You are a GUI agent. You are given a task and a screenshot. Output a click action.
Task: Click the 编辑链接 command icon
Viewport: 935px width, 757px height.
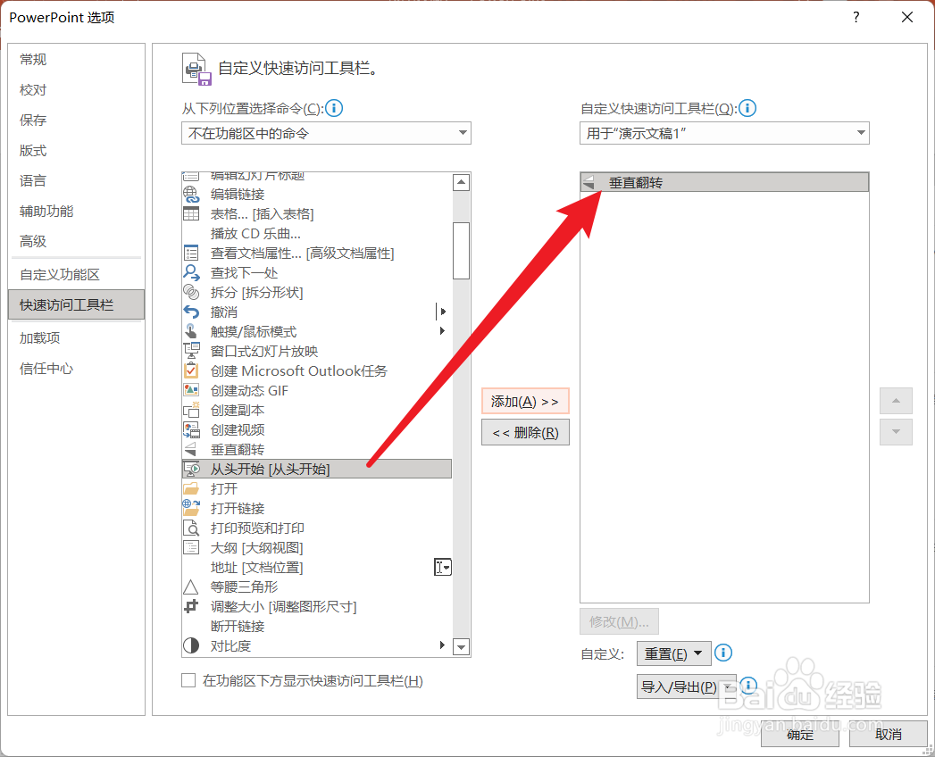[x=190, y=194]
